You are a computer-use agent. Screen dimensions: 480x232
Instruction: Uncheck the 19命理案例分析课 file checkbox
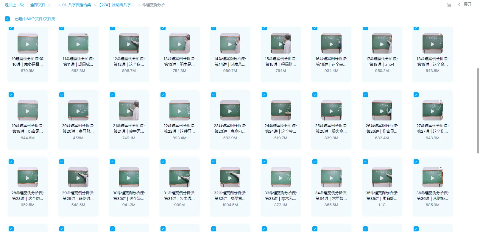pos(11,95)
